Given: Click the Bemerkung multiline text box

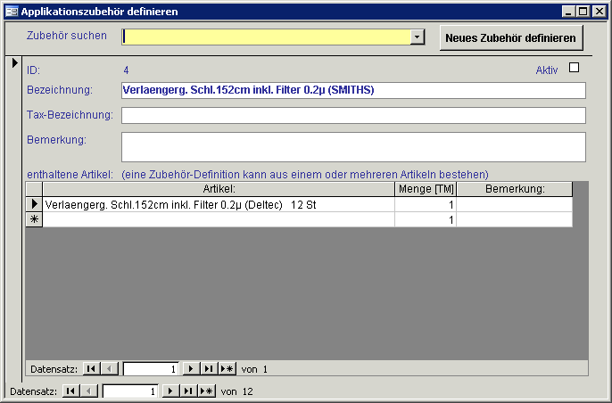Looking at the screenshot, I should (x=353, y=147).
